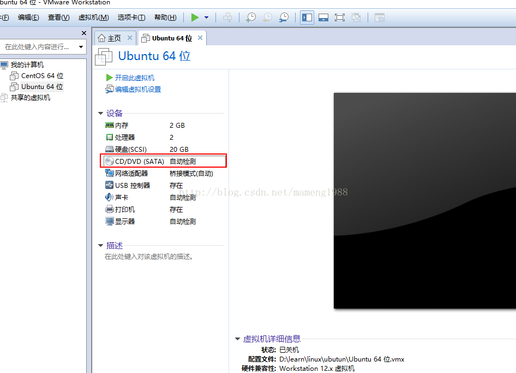Collapse the 设备 section
This screenshot has height=373, width=516.
click(101, 114)
